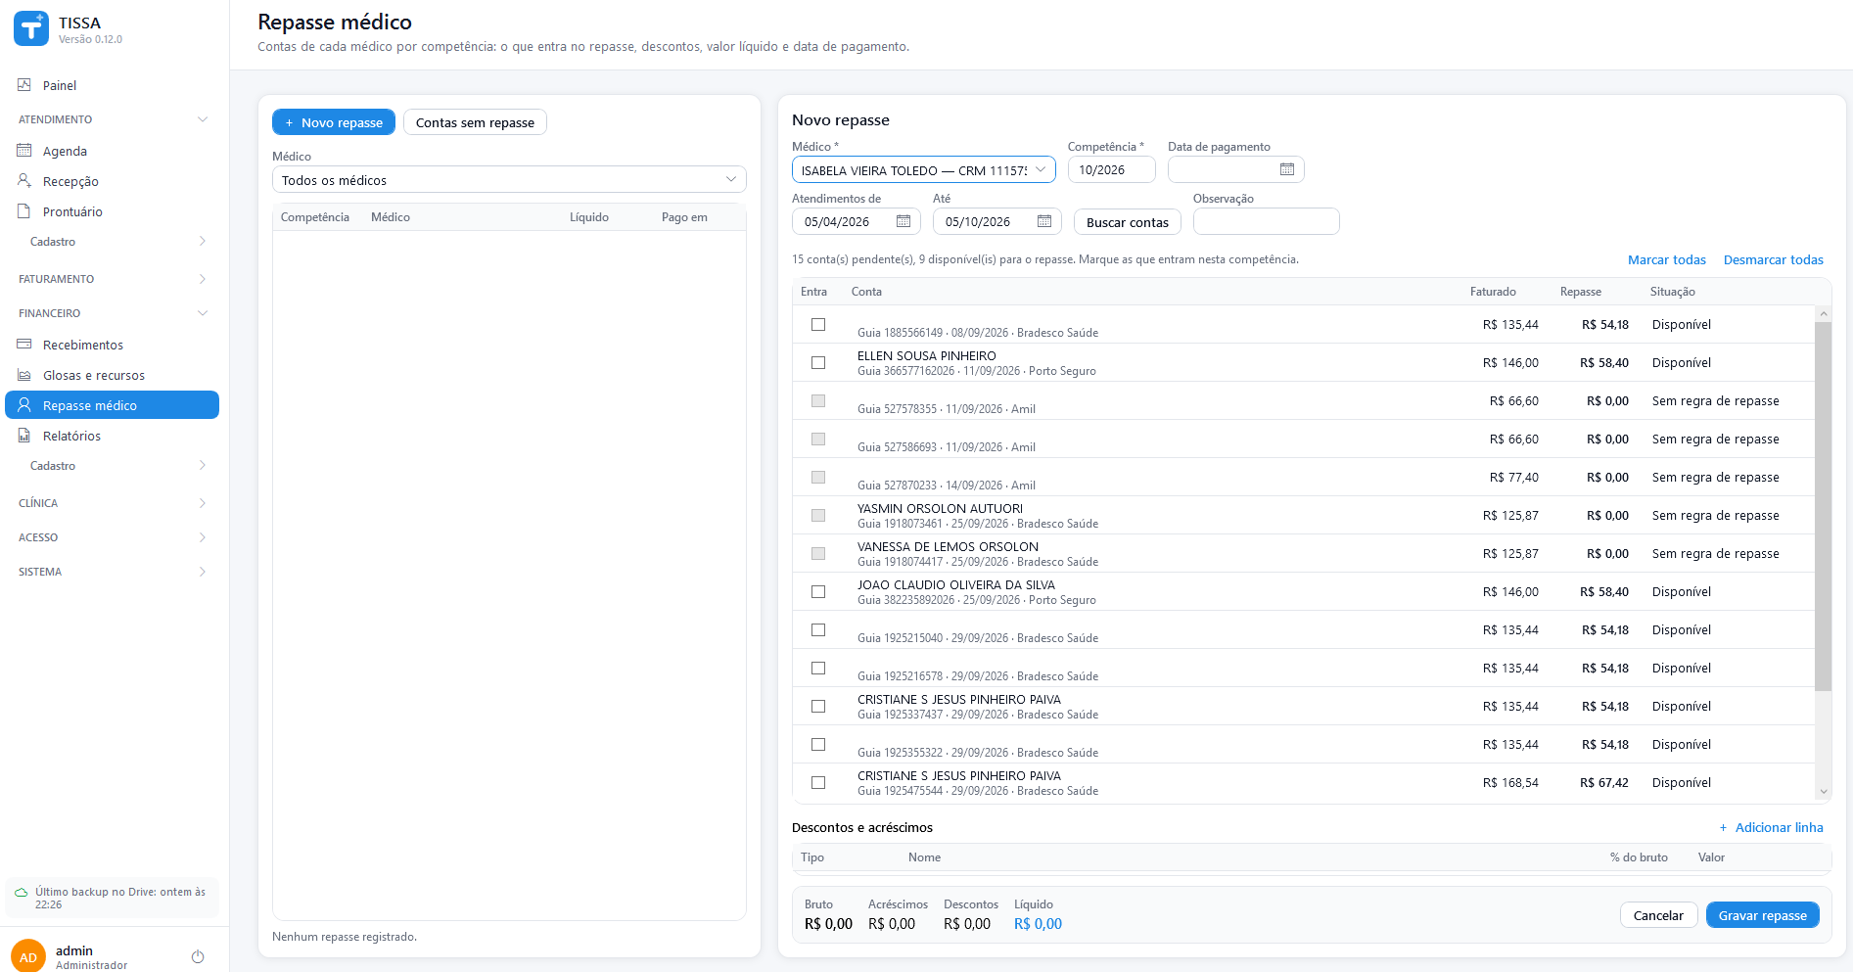Click Gravar repasse button
Image resolution: width=1853 pixels, height=972 pixels.
click(1762, 915)
